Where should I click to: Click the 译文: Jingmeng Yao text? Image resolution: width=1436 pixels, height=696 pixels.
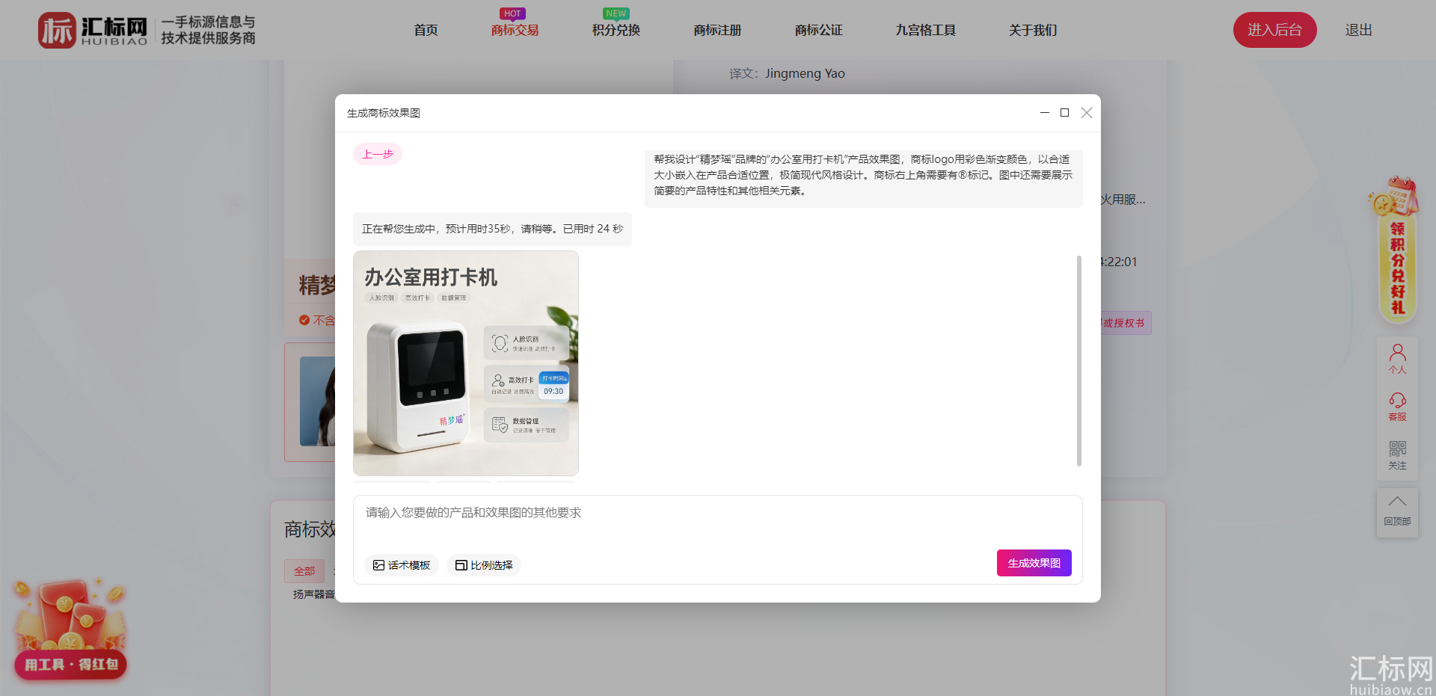point(787,73)
